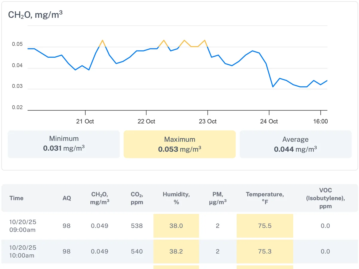This screenshot has width=359, height=269.
Task: Click the AQ column header
Action: coord(67,198)
